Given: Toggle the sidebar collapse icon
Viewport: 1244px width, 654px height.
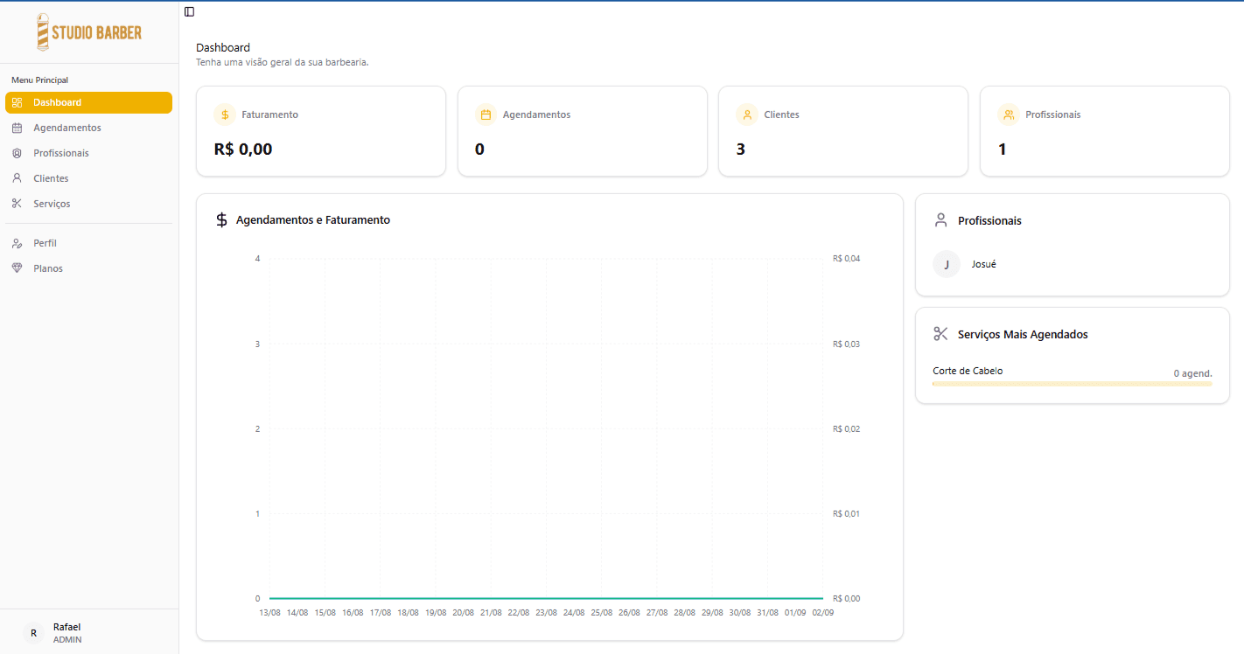Looking at the screenshot, I should (189, 11).
